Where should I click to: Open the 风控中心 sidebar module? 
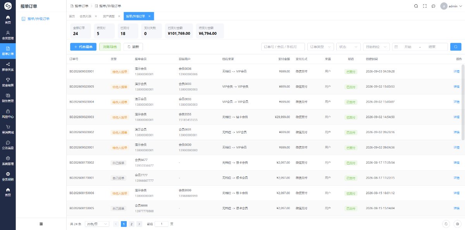(x=8, y=114)
